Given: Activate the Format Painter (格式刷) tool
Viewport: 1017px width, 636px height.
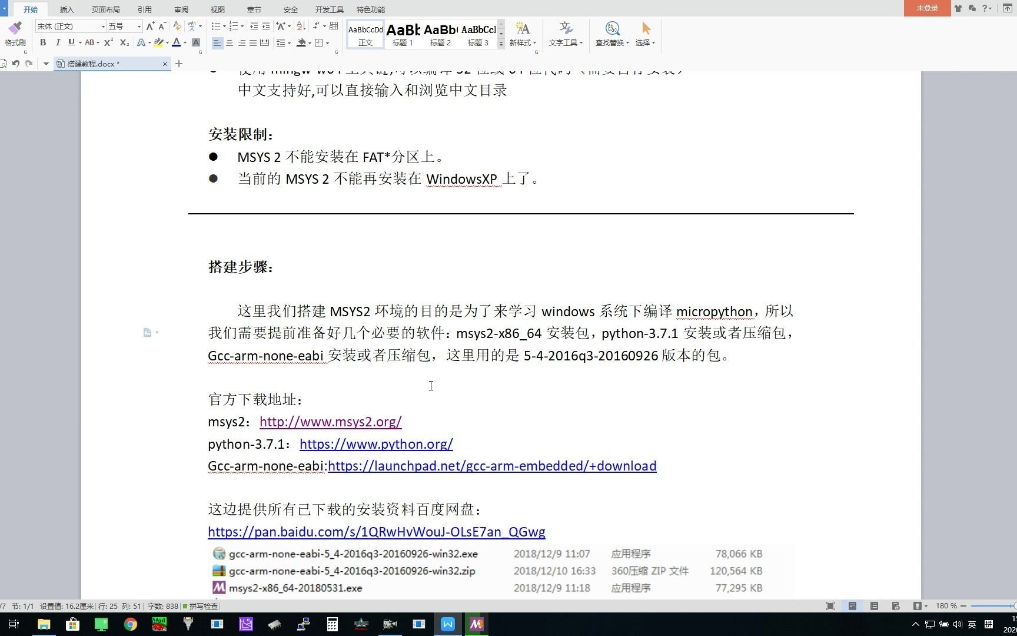Looking at the screenshot, I should (x=15, y=34).
